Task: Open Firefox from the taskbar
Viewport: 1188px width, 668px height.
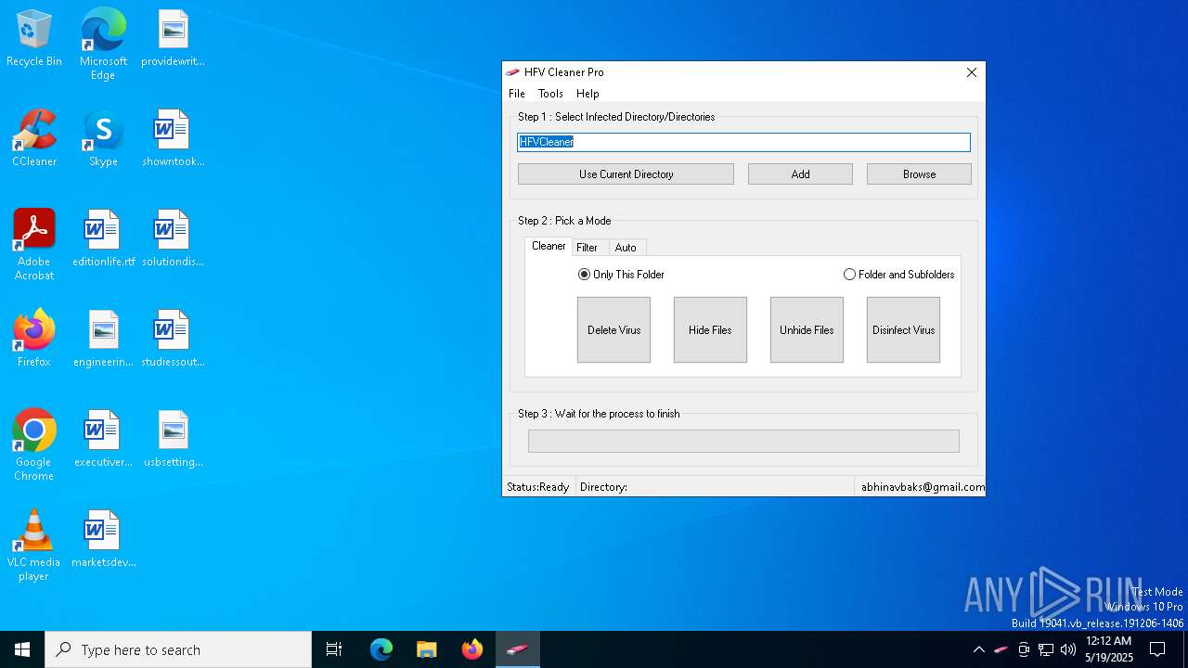Action: 472,649
